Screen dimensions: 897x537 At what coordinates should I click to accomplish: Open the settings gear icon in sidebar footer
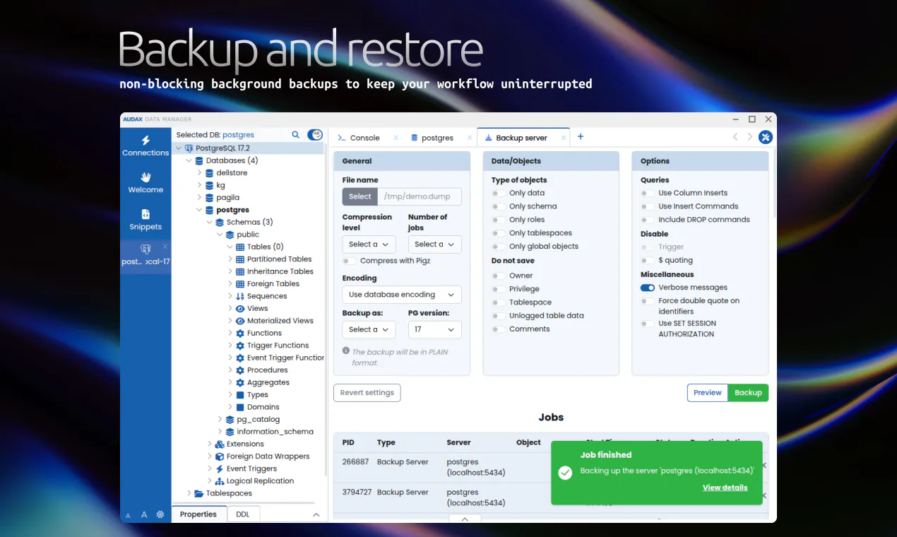coord(160,514)
